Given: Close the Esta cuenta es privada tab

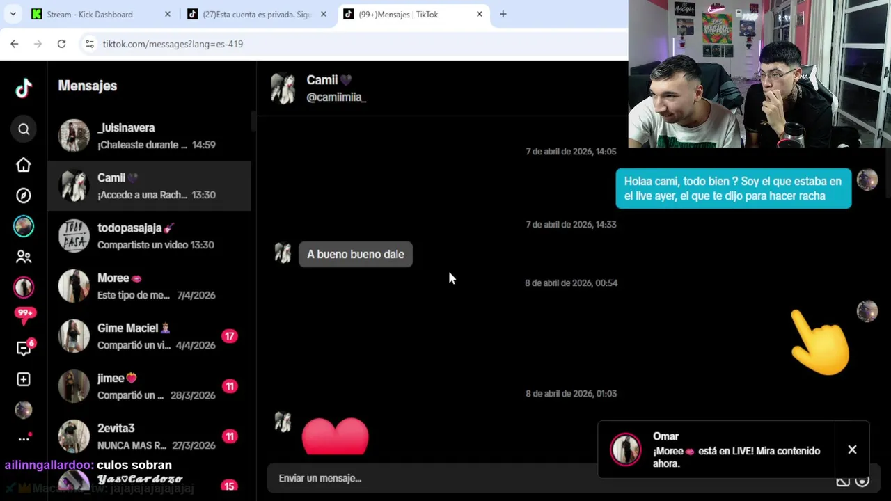Looking at the screenshot, I should tap(323, 14).
